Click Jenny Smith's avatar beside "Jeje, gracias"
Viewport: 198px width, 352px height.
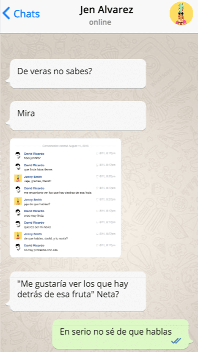coord(18,178)
